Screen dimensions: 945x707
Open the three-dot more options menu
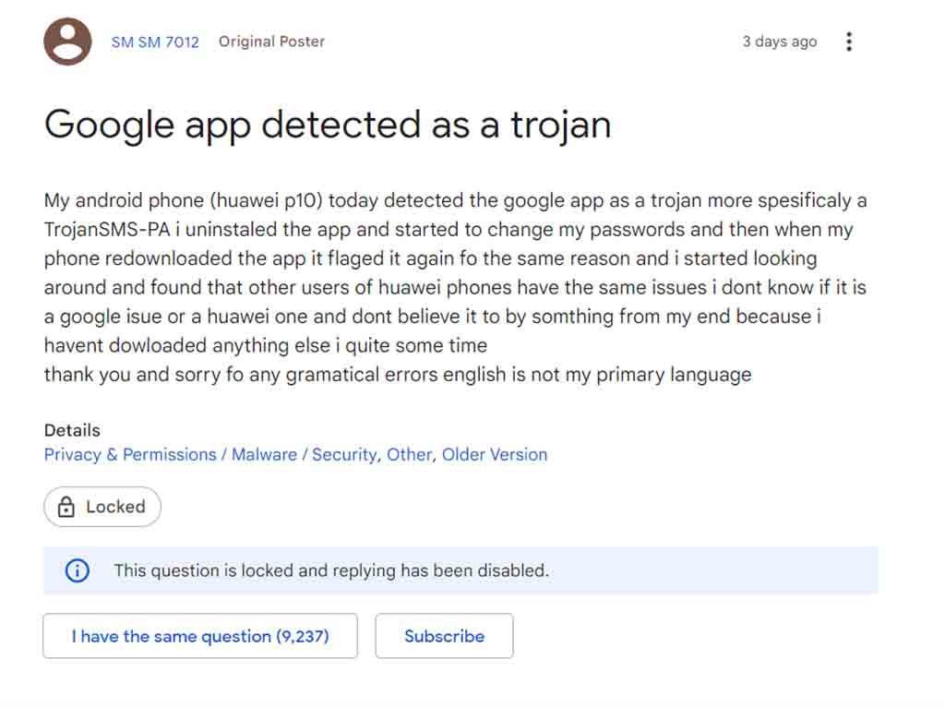tap(849, 42)
